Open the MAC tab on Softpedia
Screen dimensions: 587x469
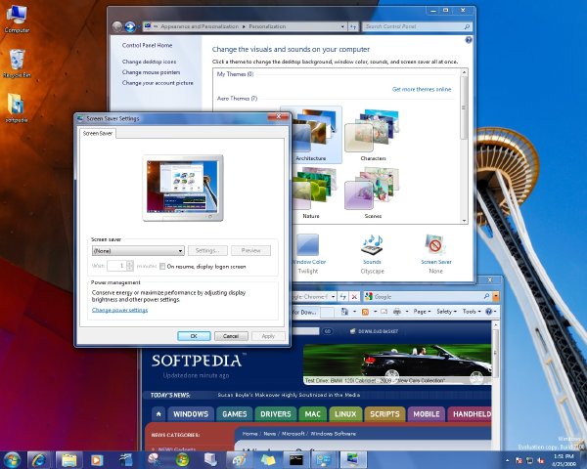[313, 414]
